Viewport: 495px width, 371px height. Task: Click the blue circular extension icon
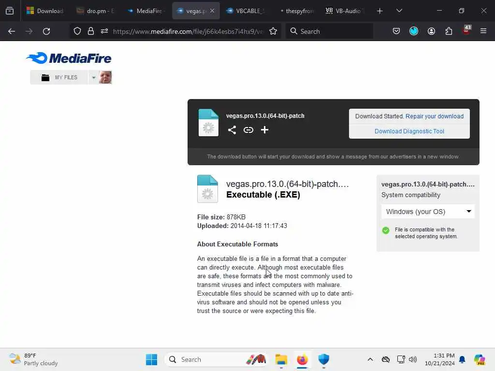click(414, 31)
